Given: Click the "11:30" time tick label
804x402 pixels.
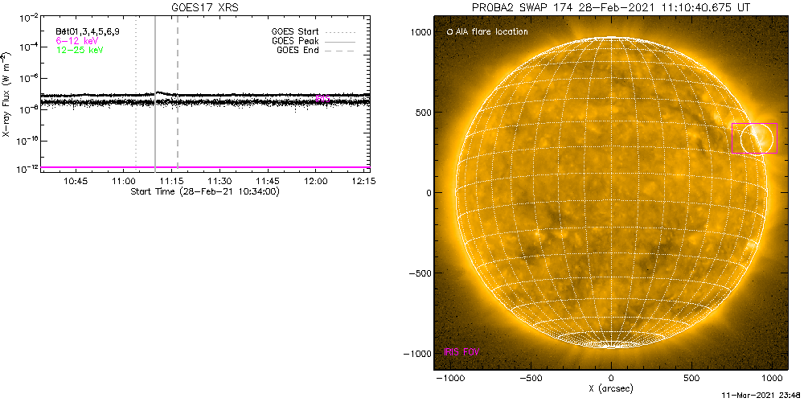Looking at the screenshot, I should coord(219,181).
